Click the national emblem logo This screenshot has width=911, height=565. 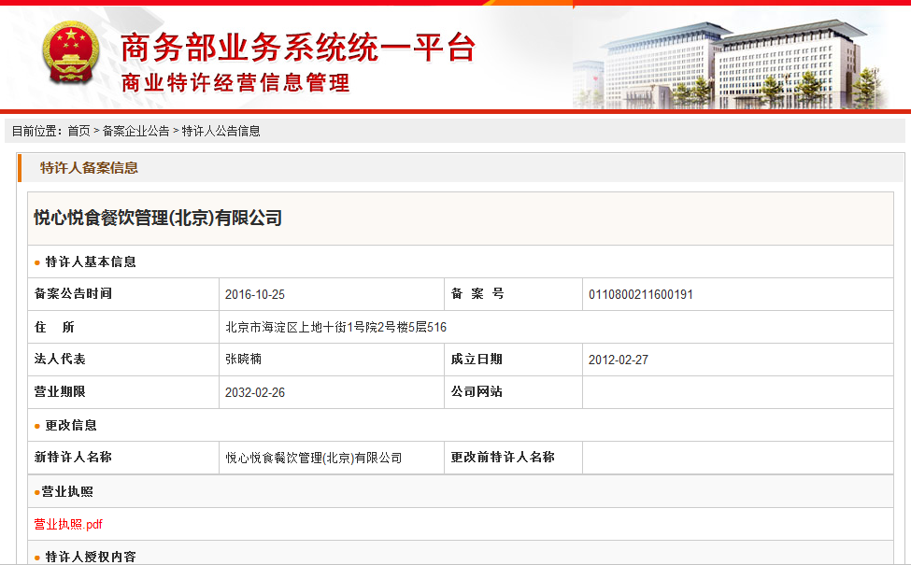coord(70,53)
